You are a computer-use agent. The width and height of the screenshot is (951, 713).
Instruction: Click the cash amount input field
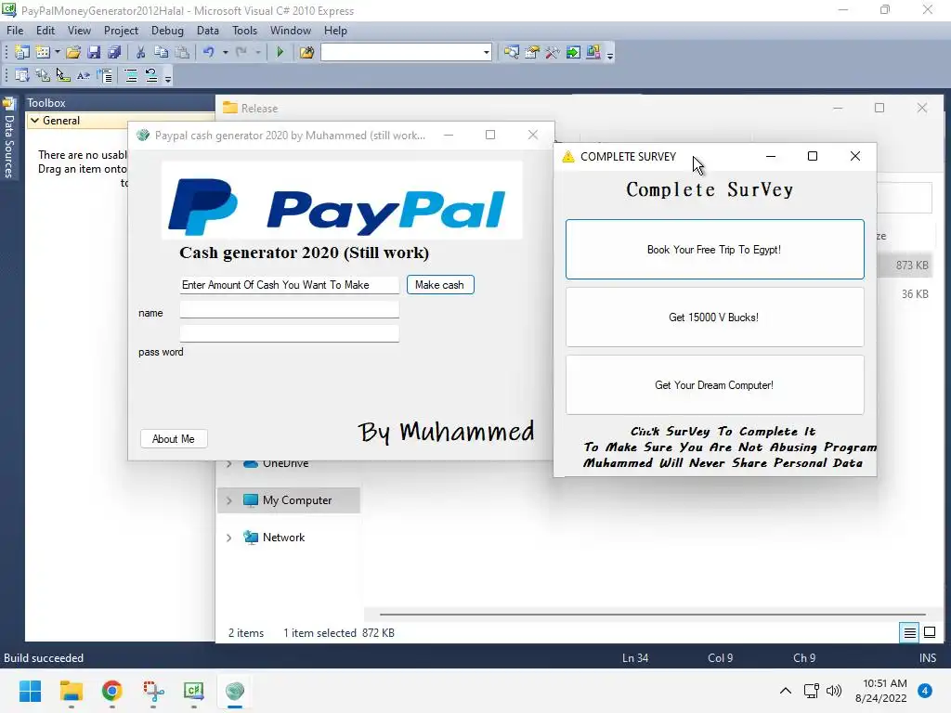(x=290, y=285)
